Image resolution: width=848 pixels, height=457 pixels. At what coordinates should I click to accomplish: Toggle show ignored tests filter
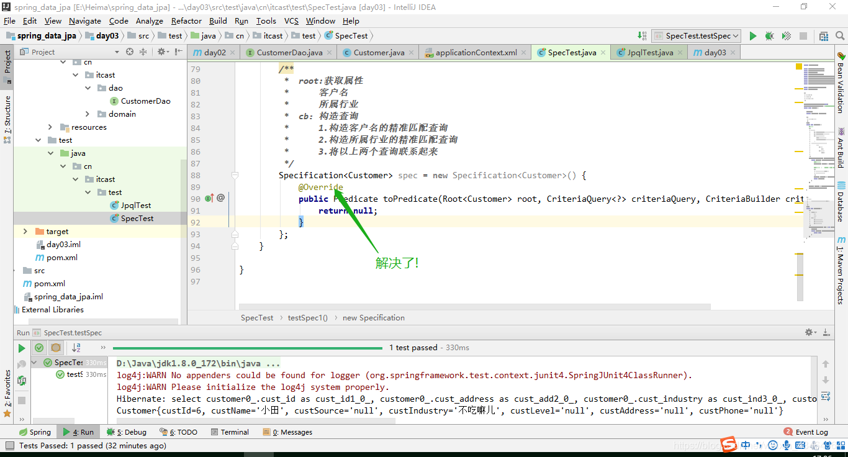pos(56,348)
